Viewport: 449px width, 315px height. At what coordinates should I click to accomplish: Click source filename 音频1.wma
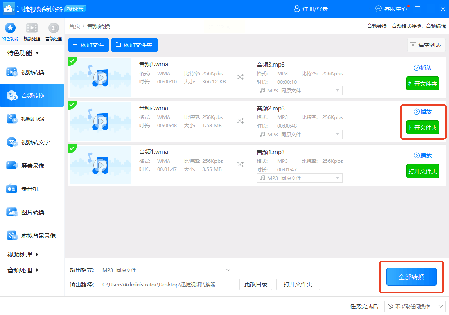153,152
